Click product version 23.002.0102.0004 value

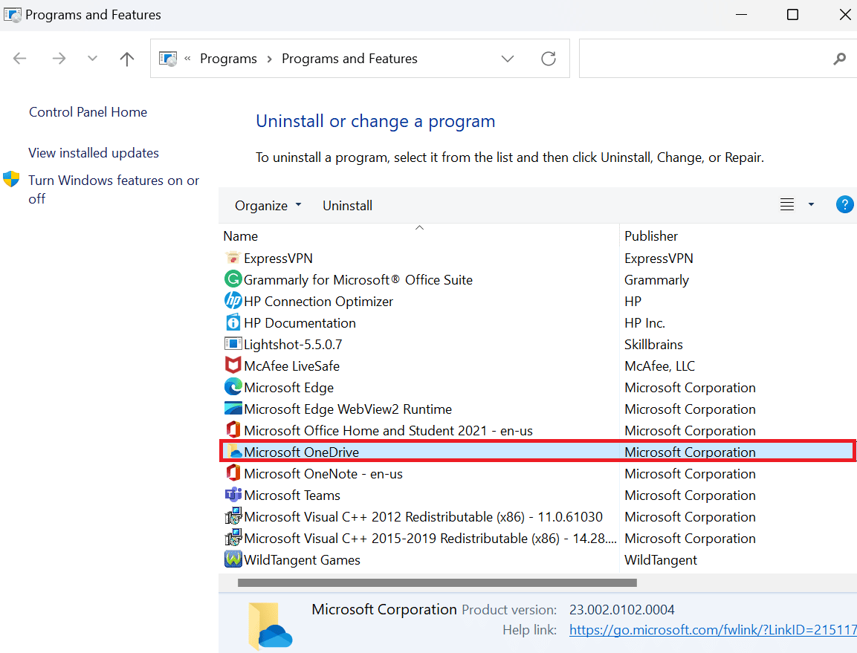point(622,609)
